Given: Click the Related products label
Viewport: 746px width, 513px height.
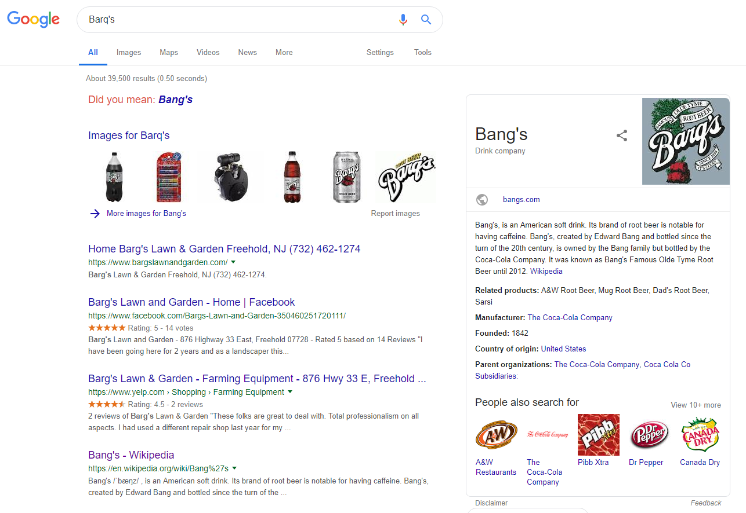Looking at the screenshot, I should 506,291.
